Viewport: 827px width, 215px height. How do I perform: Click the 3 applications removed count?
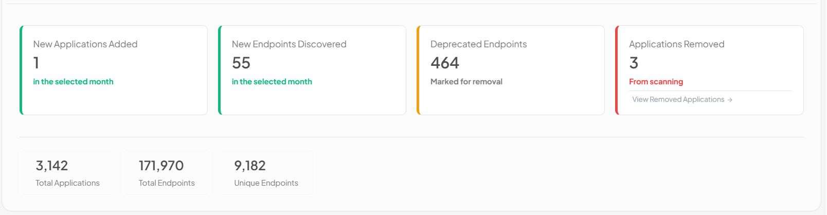coord(634,63)
